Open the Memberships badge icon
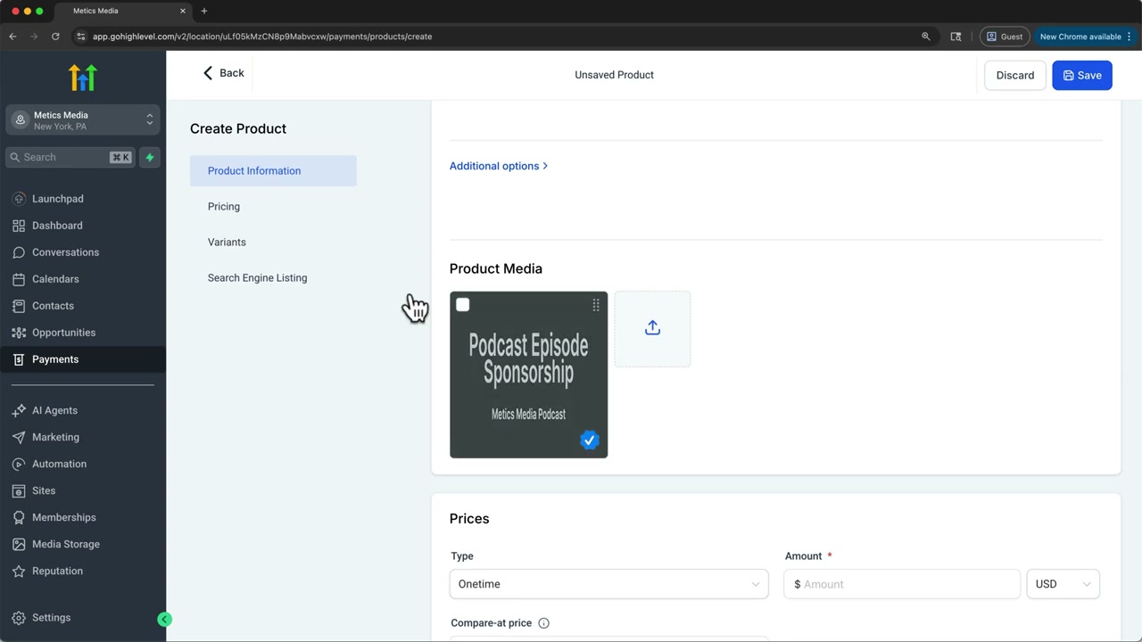1142x642 pixels. [19, 517]
